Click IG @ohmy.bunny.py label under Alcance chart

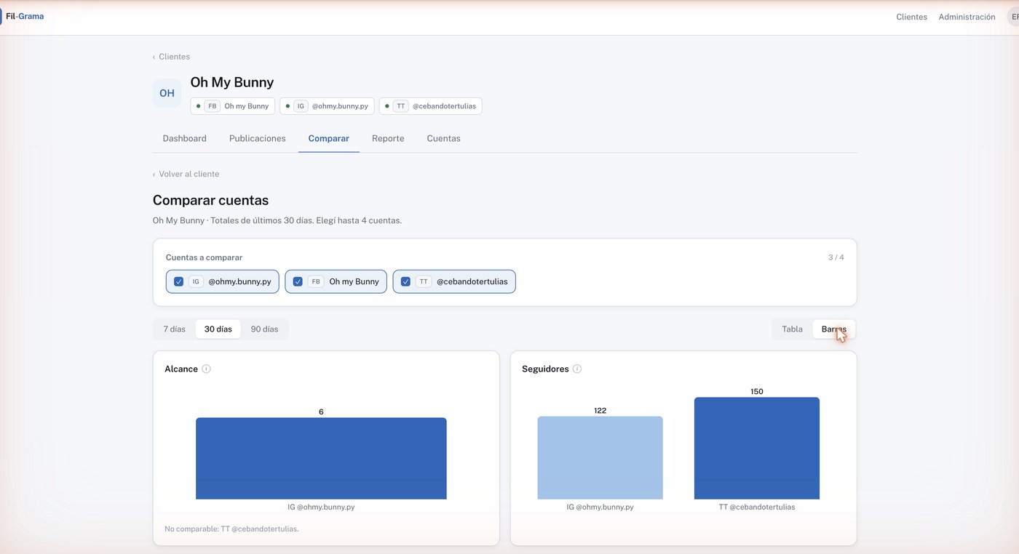[x=321, y=507]
